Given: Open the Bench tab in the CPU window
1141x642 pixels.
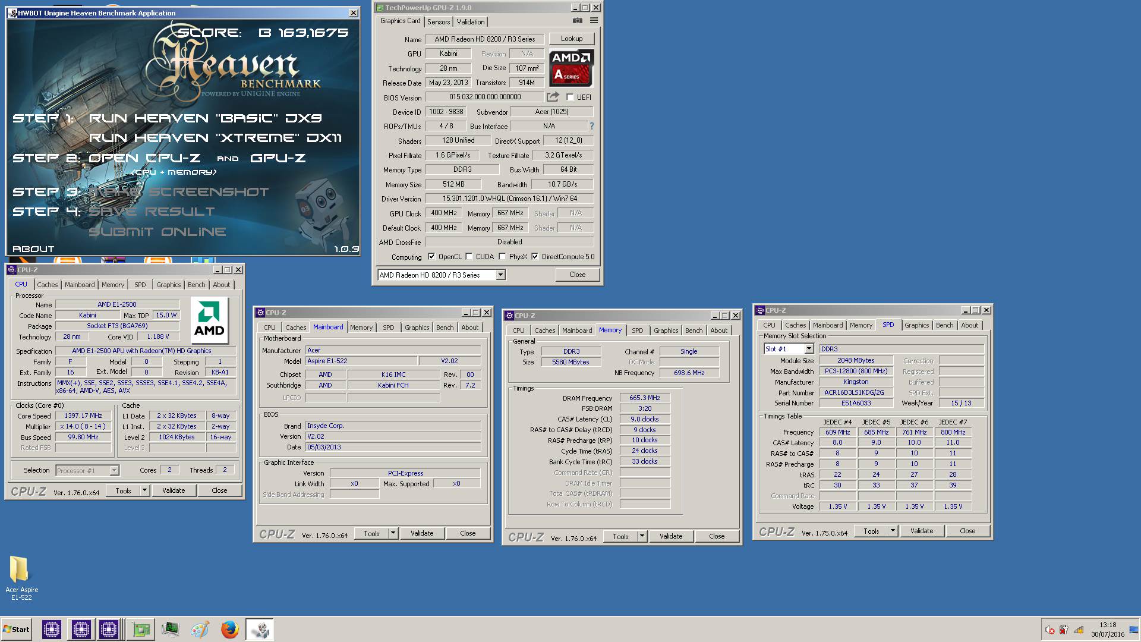Looking at the screenshot, I should (x=197, y=285).
